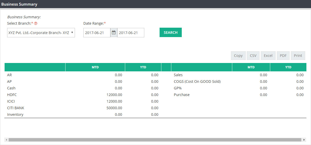The image size is (311, 145).
Task: Click the Sales MTD value 0.00
Action: click(x=264, y=75)
